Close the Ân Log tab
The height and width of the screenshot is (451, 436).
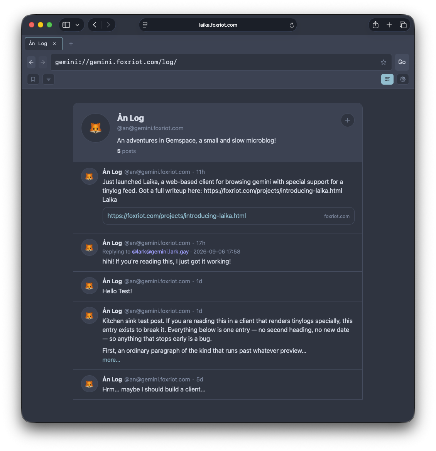[54, 44]
